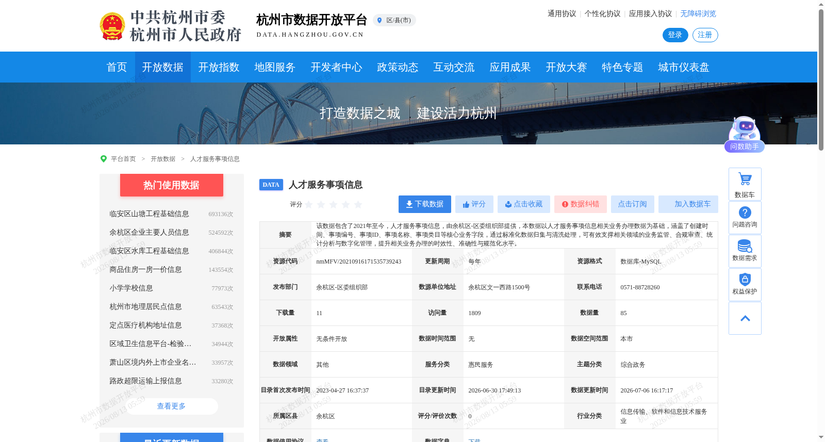Image resolution: width=825 pixels, height=442 pixels.
Task: Click 下载数据 download button
Action: [x=425, y=204]
